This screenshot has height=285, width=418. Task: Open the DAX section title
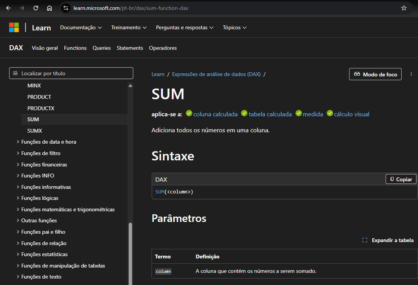[16, 48]
